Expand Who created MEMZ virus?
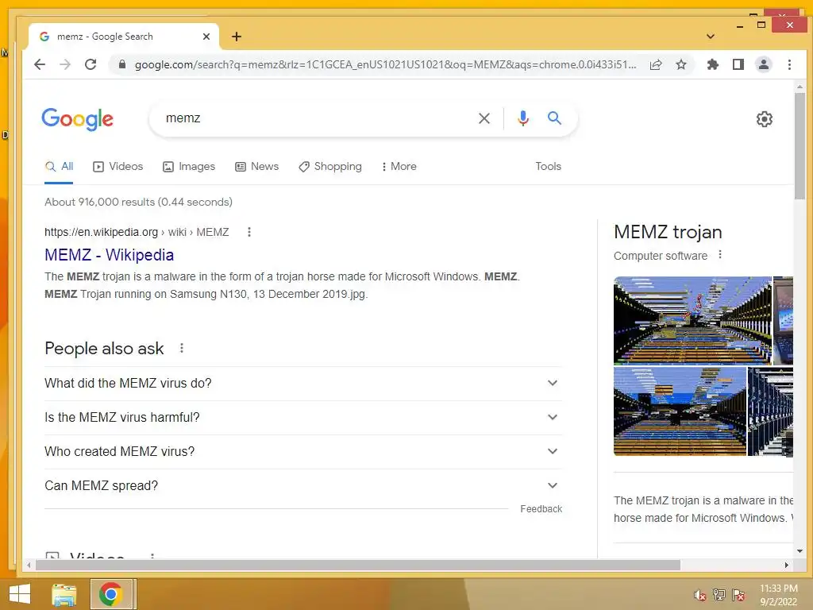813x610 pixels. click(302, 452)
